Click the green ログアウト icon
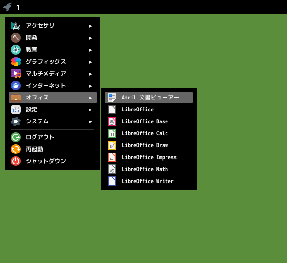The height and width of the screenshot is (263, 287). pyautogui.click(x=16, y=137)
